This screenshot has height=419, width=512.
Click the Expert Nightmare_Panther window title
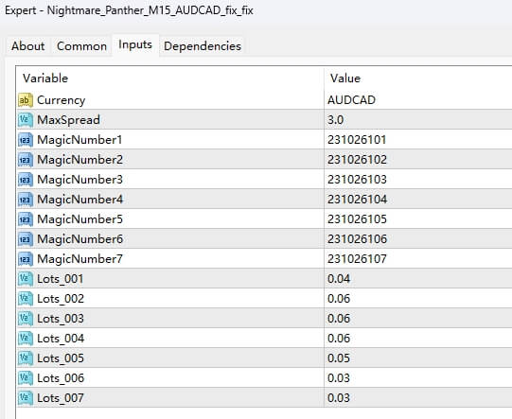pyautogui.click(x=129, y=10)
